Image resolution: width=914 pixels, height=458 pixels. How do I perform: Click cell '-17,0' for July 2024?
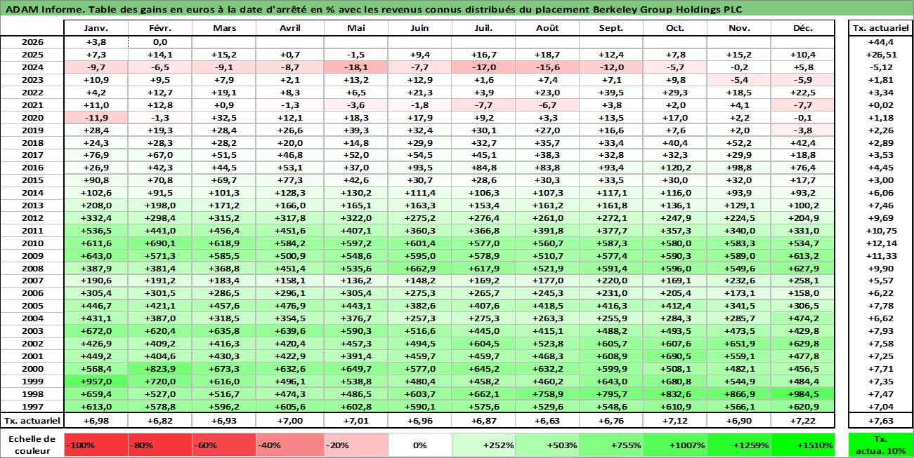coord(483,67)
